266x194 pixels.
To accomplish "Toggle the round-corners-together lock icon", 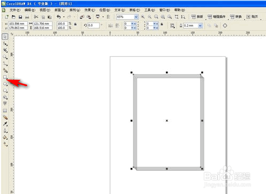I will click(162, 24).
